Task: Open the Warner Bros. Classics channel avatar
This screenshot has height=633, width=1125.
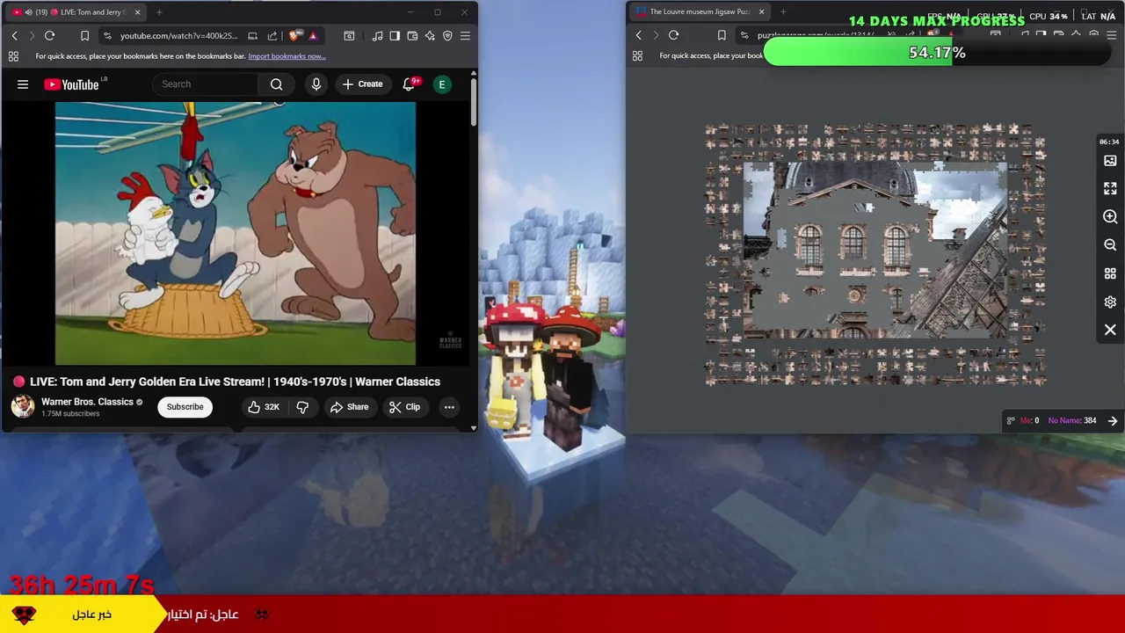Action: (x=23, y=406)
